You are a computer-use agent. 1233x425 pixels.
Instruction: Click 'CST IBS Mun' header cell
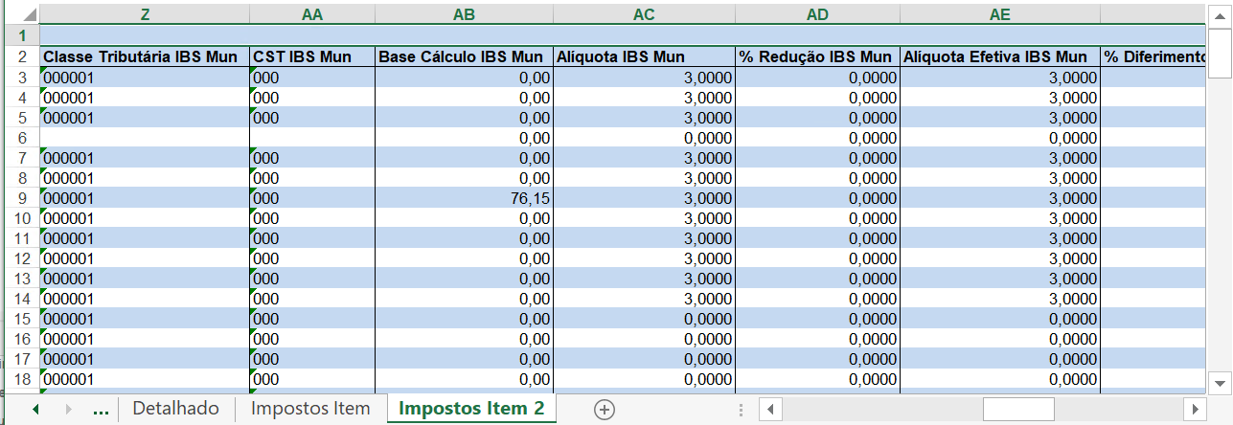coord(312,56)
